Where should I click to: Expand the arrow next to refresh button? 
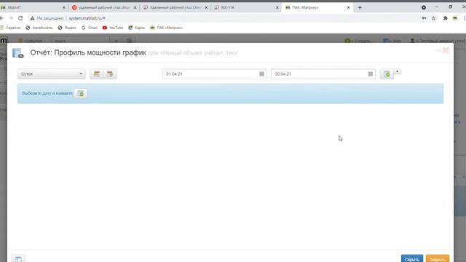click(398, 71)
